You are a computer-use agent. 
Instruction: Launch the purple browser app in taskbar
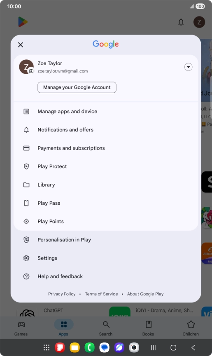[x=119, y=347]
